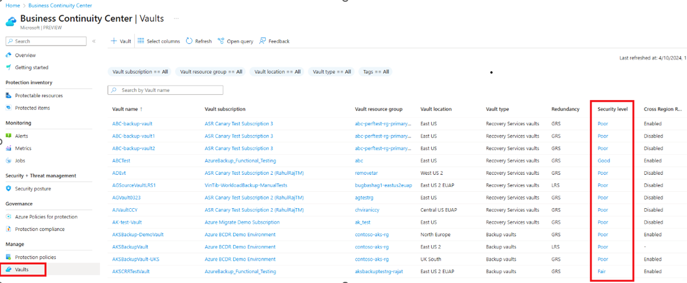Click the West US 2 location cell
The image size is (687, 283).
pos(432,172)
